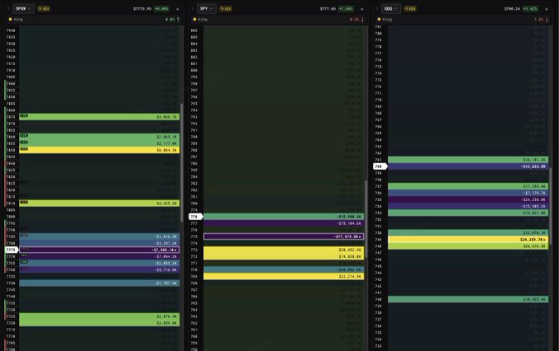The image size is (559, 351).
Task: Click the drag handle left of QQQ dropdown
Action: click(377, 8)
